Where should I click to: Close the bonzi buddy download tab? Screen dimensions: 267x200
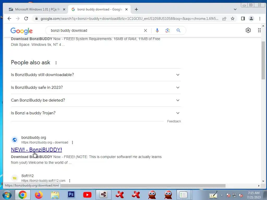(x=126, y=10)
